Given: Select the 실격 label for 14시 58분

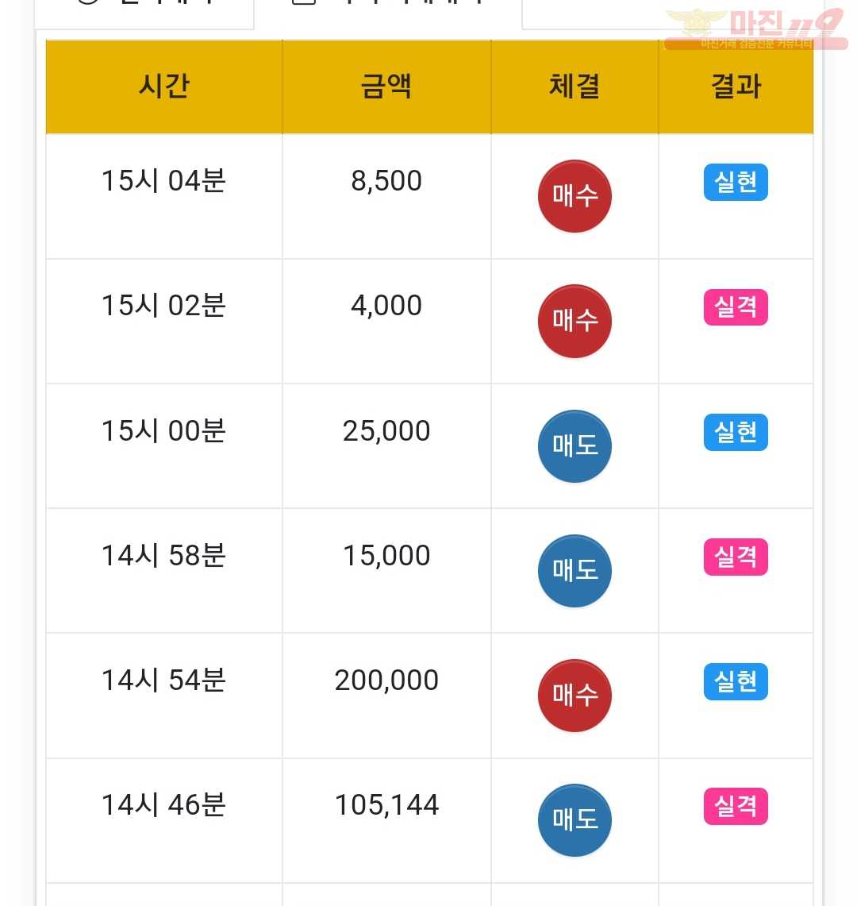Looking at the screenshot, I should point(736,557).
